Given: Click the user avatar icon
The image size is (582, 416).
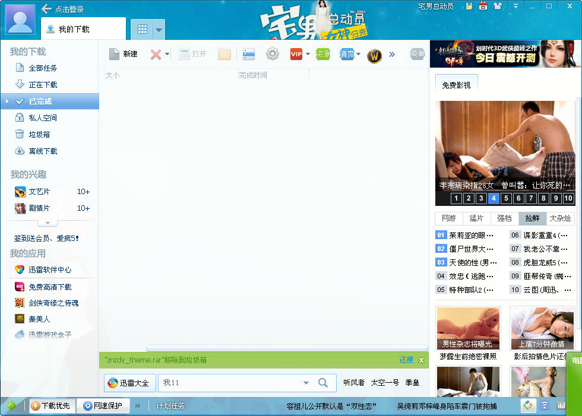Looking at the screenshot, I should 20,20.
